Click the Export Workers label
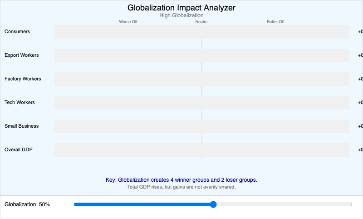This screenshot has height=219, width=363. tap(21, 55)
